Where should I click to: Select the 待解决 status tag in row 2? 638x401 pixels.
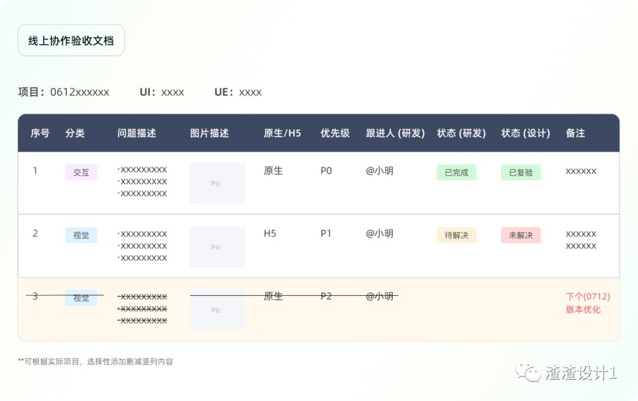[456, 235]
